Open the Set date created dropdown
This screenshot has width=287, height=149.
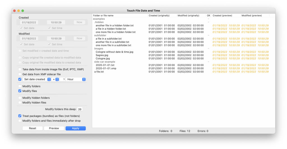click(37, 79)
